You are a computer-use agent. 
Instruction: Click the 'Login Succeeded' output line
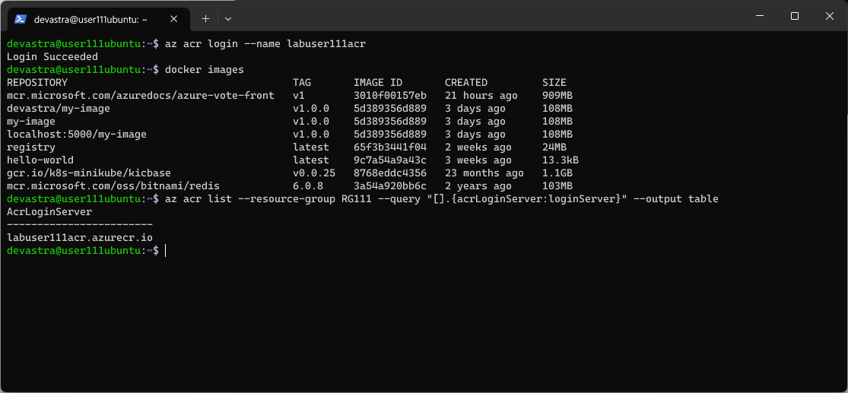click(x=52, y=57)
